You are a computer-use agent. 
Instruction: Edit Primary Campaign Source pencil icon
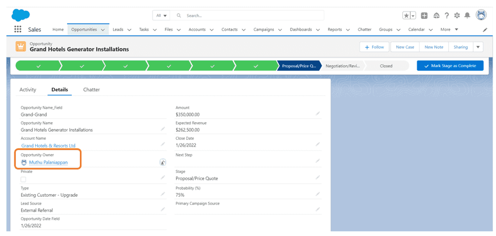point(317,209)
